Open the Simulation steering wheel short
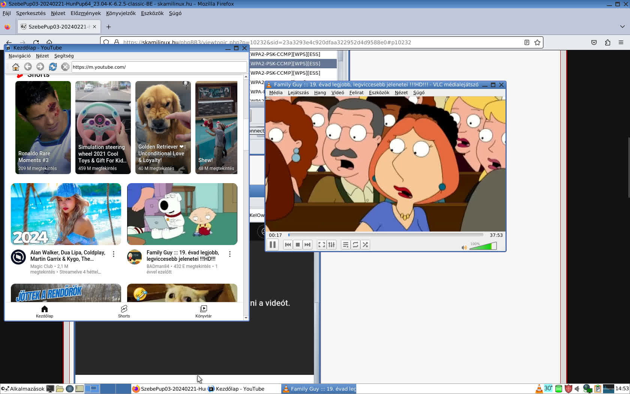The width and height of the screenshot is (630, 394). point(103,128)
